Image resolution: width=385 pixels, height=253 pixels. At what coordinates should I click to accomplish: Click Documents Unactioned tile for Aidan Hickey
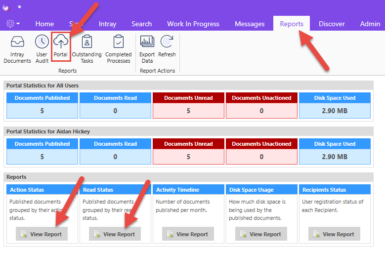click(x=262, y=151)
